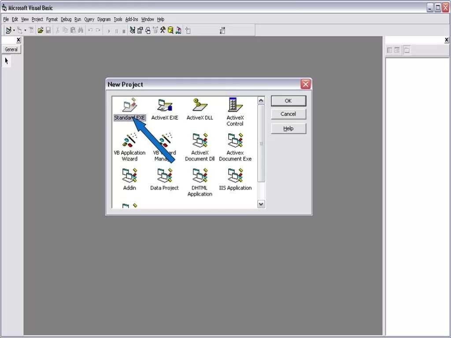This screenshot has height=338, width=451.
Task: Select the Pointer tool in Toolbox
Action: pos(7,61)
